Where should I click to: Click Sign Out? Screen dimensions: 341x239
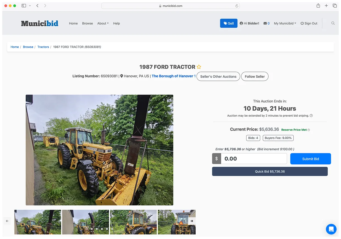(x=309, y=23)
